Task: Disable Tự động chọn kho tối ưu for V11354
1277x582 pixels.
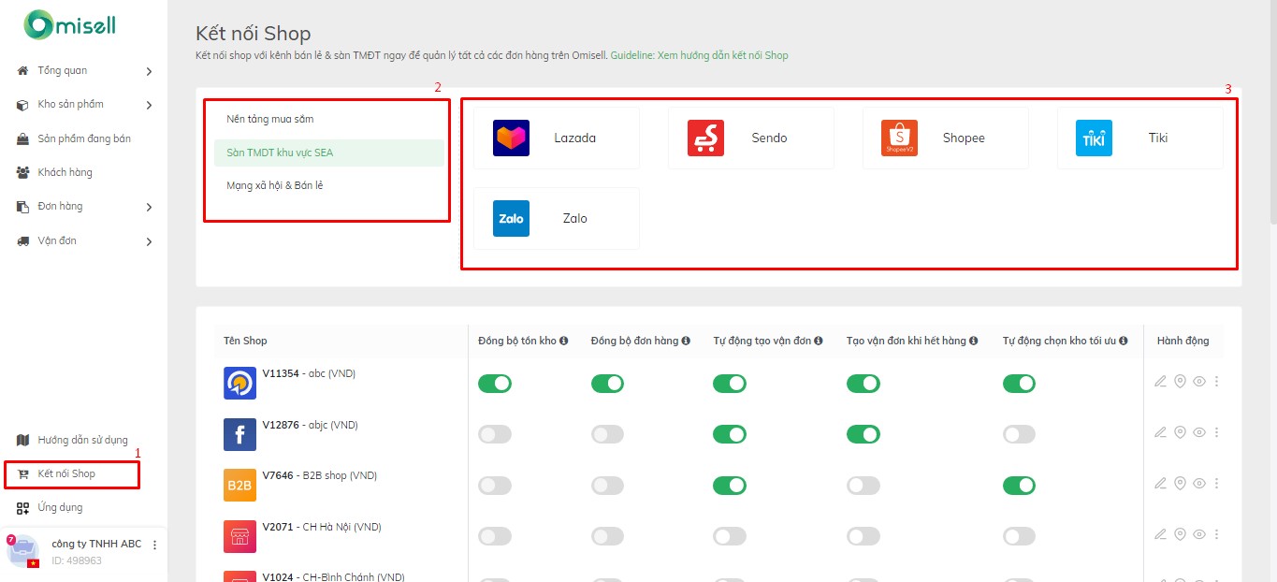Action: (1019, 383)
